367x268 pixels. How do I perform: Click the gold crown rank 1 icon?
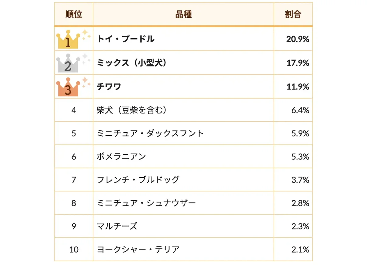73,39
